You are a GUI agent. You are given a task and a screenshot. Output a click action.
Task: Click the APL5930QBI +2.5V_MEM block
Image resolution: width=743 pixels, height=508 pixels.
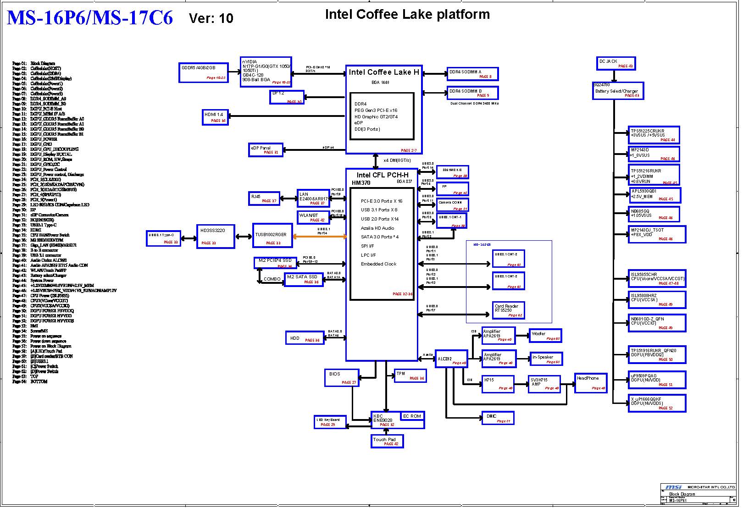(654, 195)
